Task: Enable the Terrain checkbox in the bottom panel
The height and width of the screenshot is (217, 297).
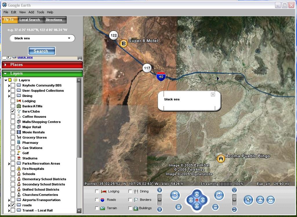Action: click(97, 208)
